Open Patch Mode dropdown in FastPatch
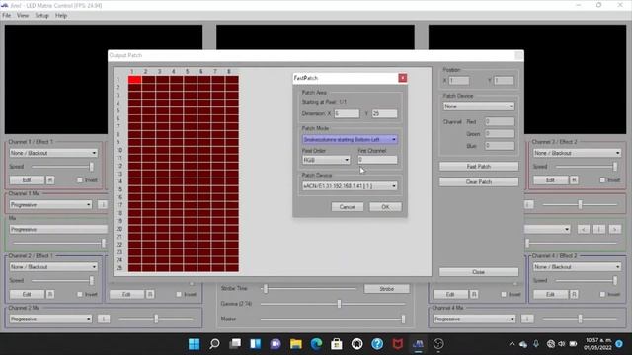Viewport: 632px width, 355px height. [350, 139]
